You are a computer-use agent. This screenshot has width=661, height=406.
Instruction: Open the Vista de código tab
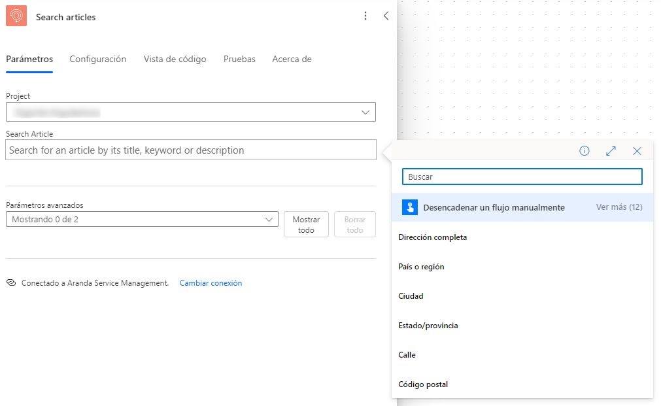[175, 59]
